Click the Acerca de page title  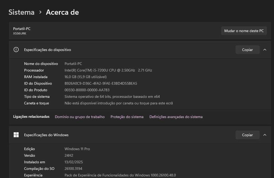point(62,12)
